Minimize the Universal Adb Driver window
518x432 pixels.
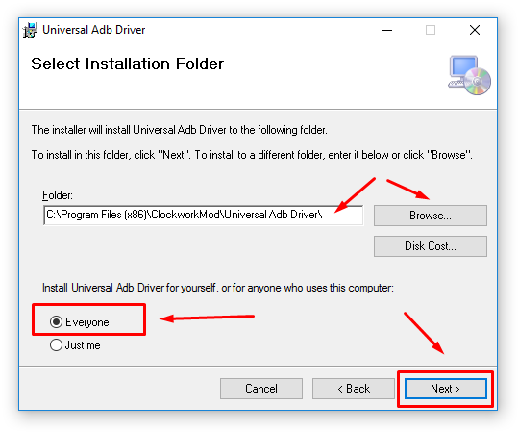[387, 30]
